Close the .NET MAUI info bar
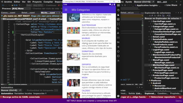183x103 pixels. pyautogui.click(x=142, y=16)
